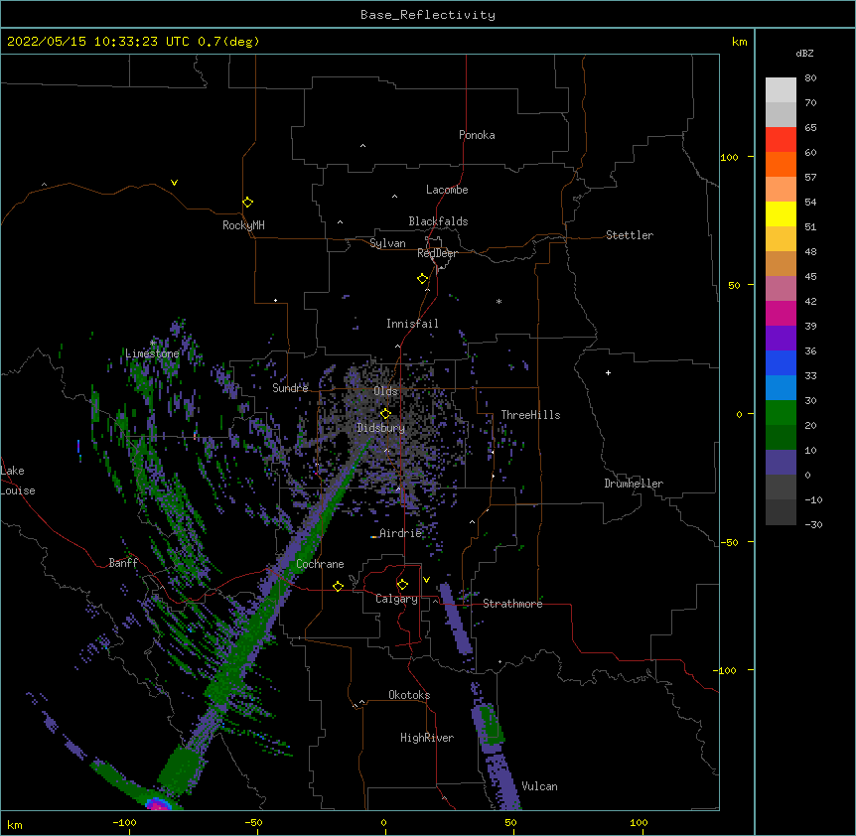Click the Lake Louise label
The width and height of the screenshot is (856, 836).
(18, 481)
